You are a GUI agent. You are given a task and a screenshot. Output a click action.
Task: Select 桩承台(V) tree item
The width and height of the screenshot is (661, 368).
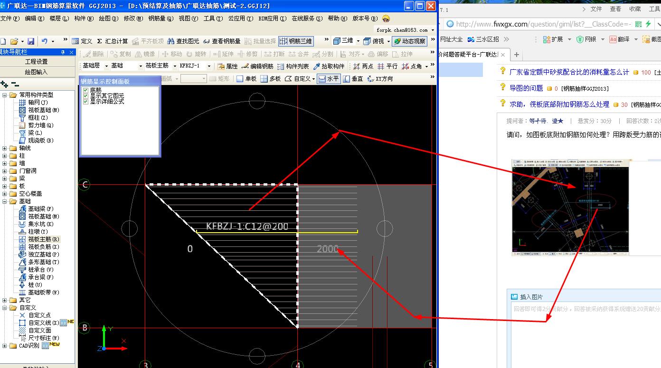(36, 270)
